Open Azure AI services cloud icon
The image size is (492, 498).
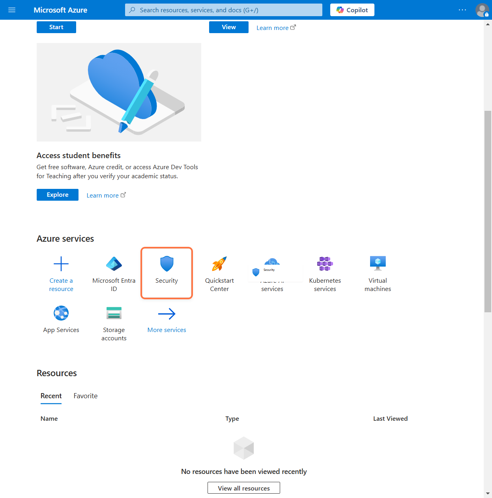point(272,261)
